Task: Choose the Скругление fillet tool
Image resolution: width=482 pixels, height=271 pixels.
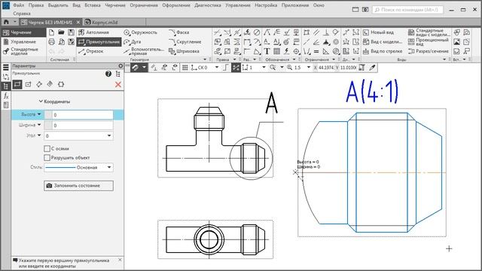Action: [185, 42]
